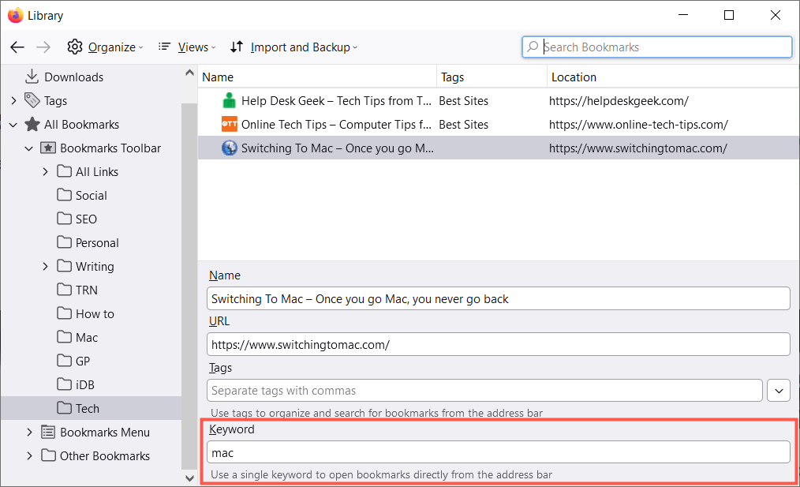Sort bookmarks by the Name column

coord(218,77)
